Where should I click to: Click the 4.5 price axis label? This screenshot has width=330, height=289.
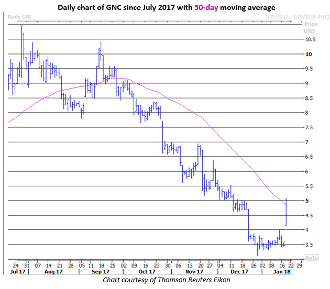(309, 215)
